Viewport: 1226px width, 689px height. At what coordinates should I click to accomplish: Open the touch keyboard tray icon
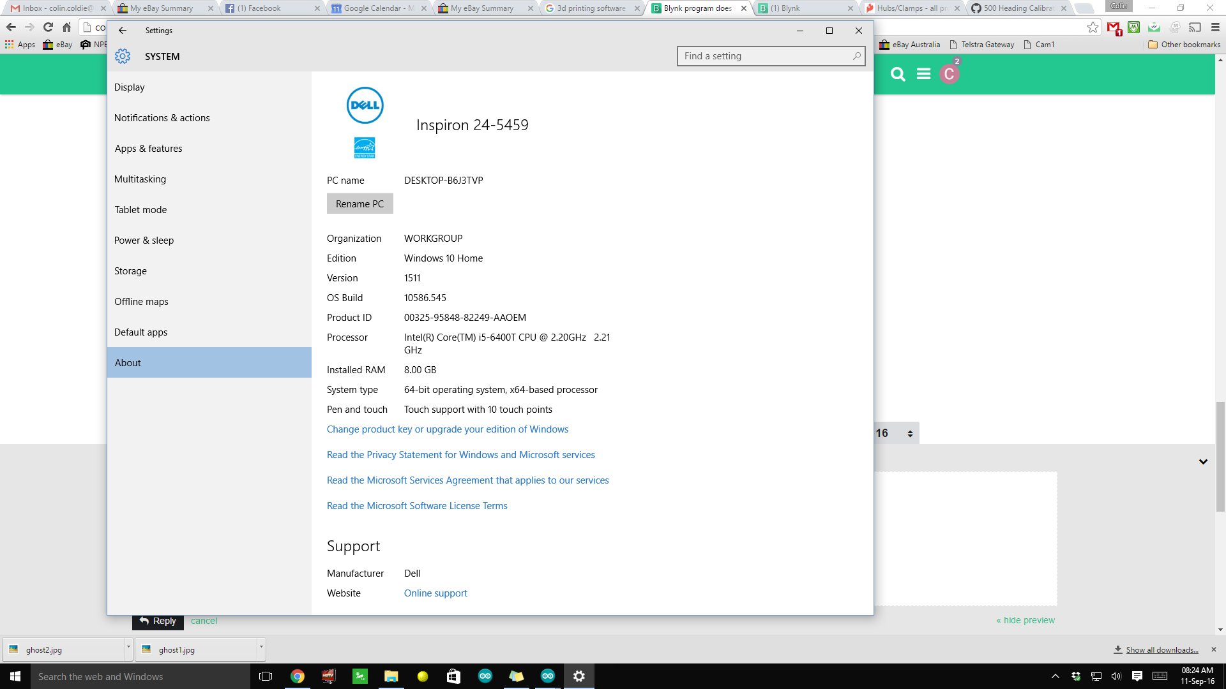click(x=1160, y=676)
